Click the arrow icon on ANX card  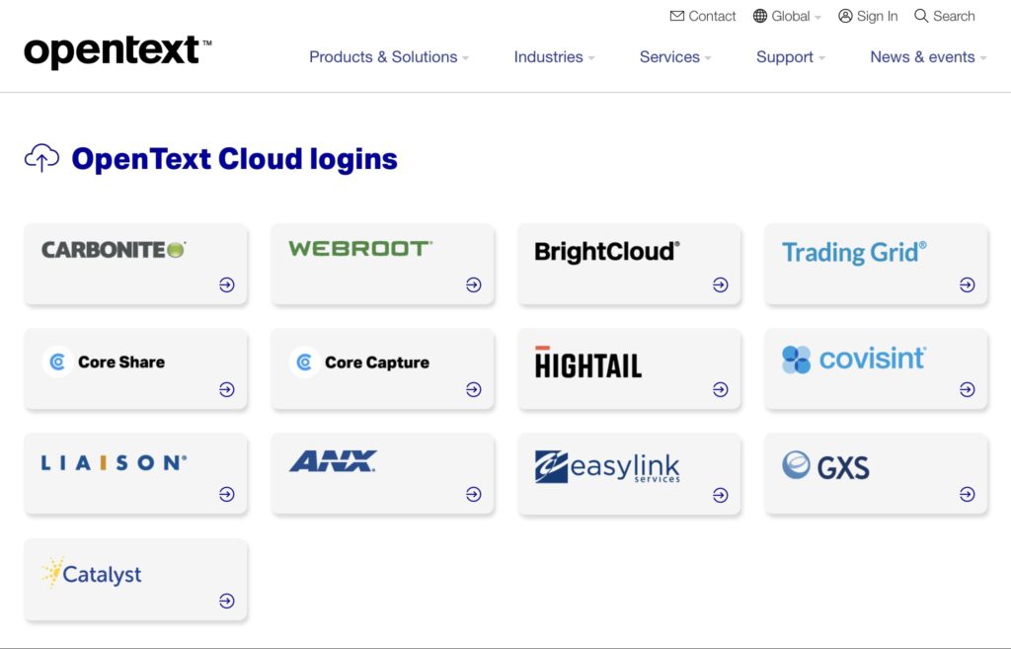pyautogui.click(x=474, y=494)
